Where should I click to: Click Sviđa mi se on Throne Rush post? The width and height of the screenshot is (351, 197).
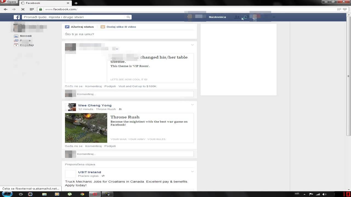74,146
